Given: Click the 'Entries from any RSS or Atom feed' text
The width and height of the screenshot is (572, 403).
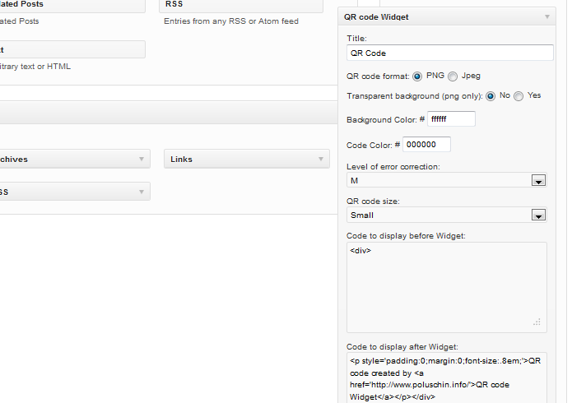Looking at the screenshot, I should [231, 21].
